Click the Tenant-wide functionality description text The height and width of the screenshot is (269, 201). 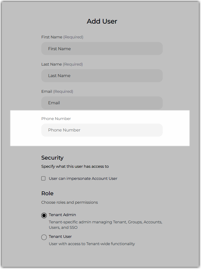pyautogui.click(x=92, y=244)
